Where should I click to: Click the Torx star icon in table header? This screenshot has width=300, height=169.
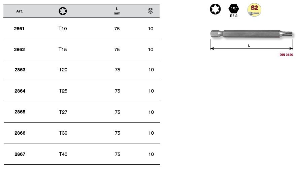tap(63, 11)
